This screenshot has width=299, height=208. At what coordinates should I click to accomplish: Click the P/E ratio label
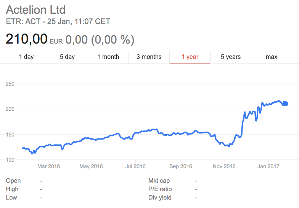coord(160,189)
